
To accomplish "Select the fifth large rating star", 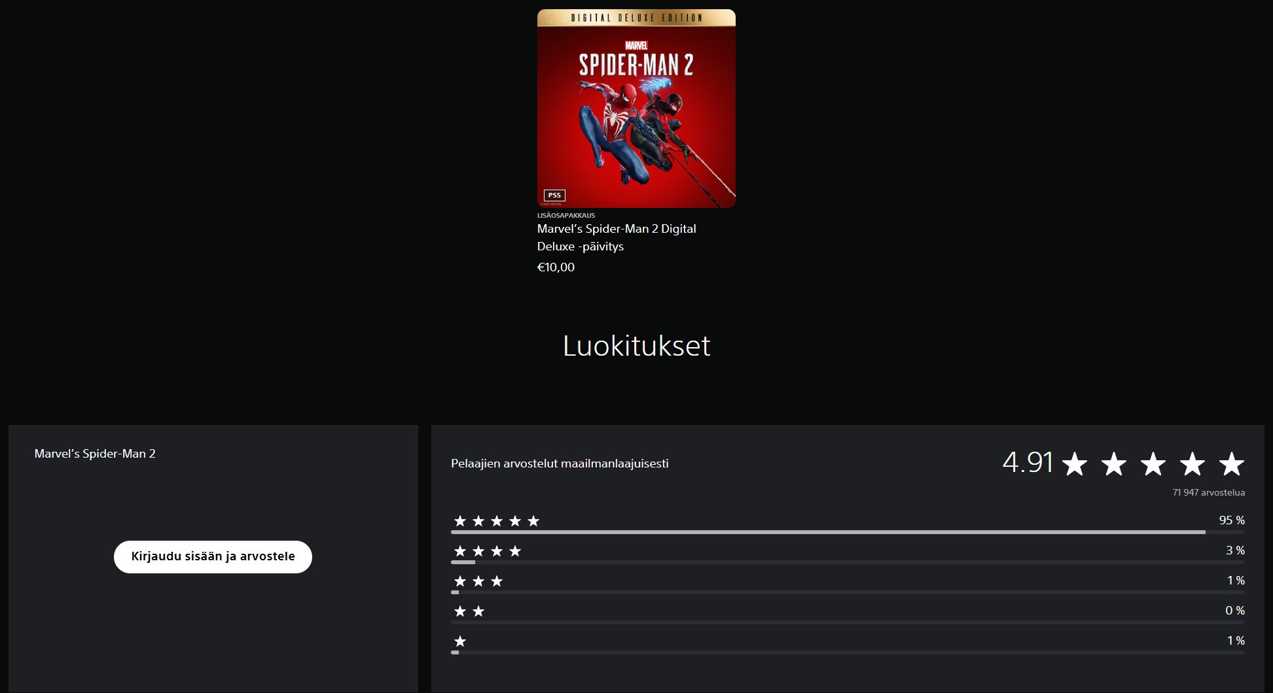I will [1231, 464].
